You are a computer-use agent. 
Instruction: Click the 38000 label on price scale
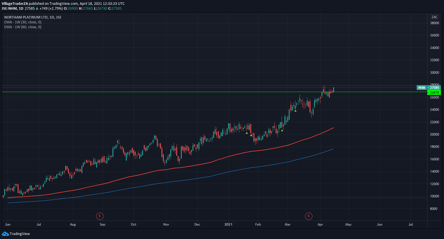(x=434, y=23)
